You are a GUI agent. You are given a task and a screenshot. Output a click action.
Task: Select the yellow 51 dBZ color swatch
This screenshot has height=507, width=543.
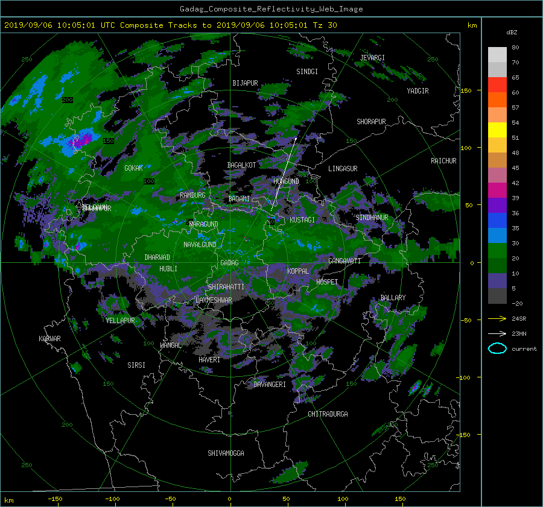(497, 130)
